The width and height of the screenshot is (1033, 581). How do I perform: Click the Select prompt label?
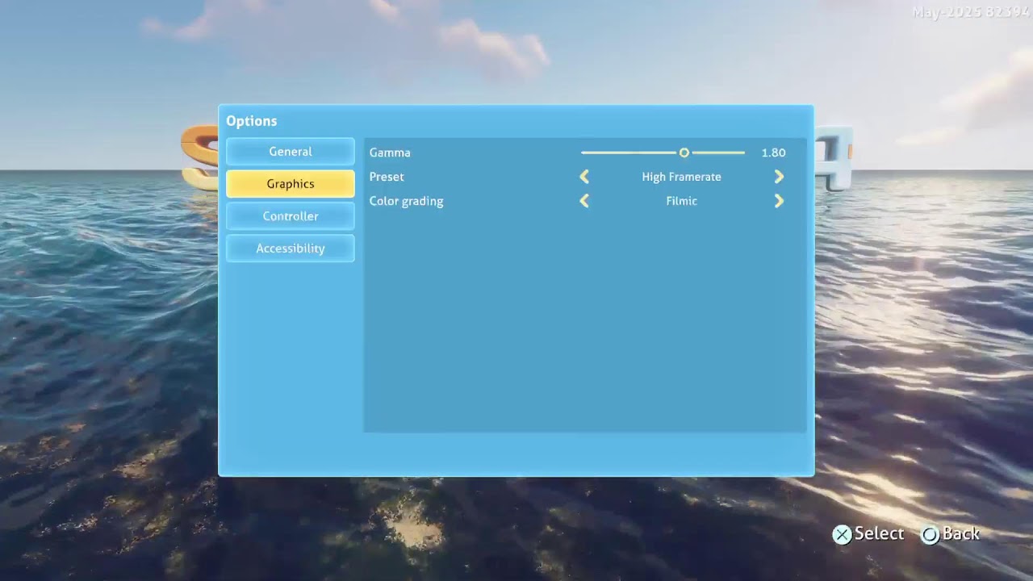tap(879, 533)
